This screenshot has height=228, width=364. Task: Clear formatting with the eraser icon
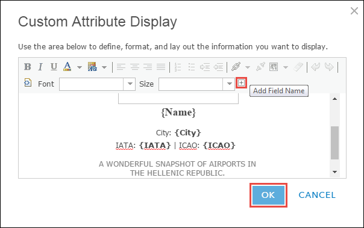click(298, 67)
